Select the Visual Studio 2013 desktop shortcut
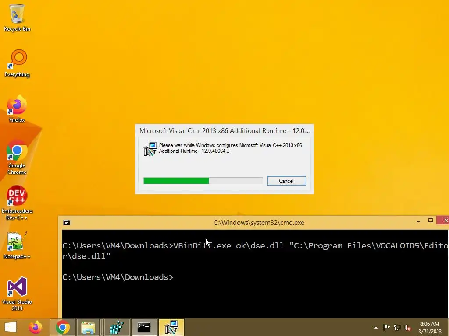This screenshot has height=336, width=449. [x=17, y=294]
